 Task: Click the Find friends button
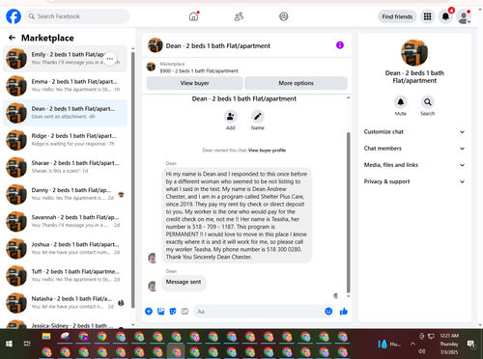coord(397,16)
